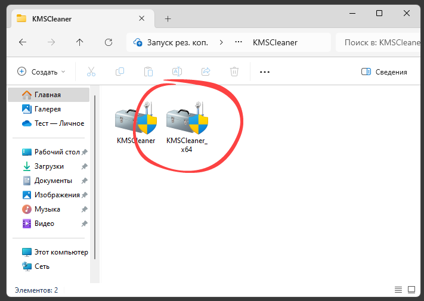Click the Delete trash bin icon
Screen dimensions: 424x301
[234, 72]
